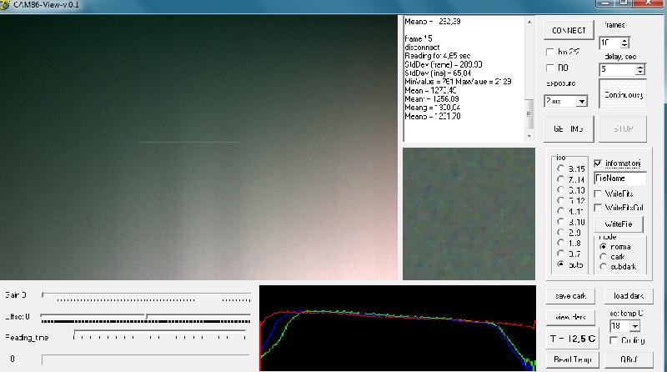This screenshot has height=372, width=667.
Task: Click the 'MinValue' 'MaxValue' log line
Action: (x=458, y=82)
